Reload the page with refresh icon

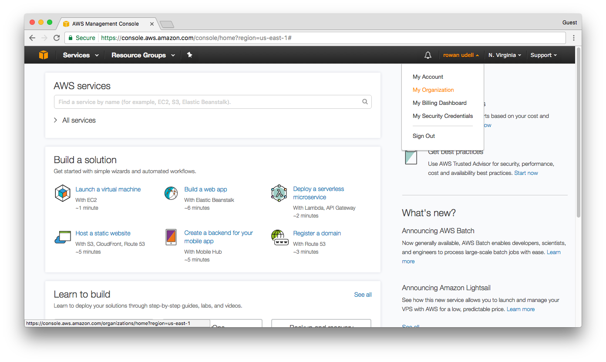tap(57, 38)
